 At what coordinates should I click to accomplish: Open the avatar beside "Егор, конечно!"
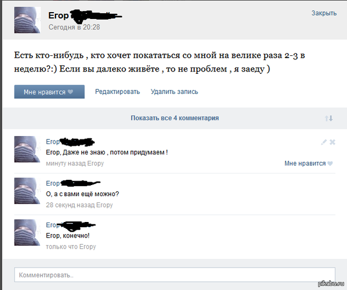coord(27,232)
